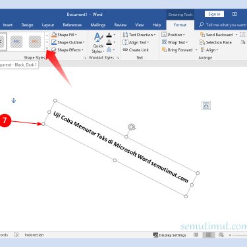Image resolution: width=247 pixels, height=247 pixels.
Task: Switch to Print Layout view
Action: [x=209, y=235]
